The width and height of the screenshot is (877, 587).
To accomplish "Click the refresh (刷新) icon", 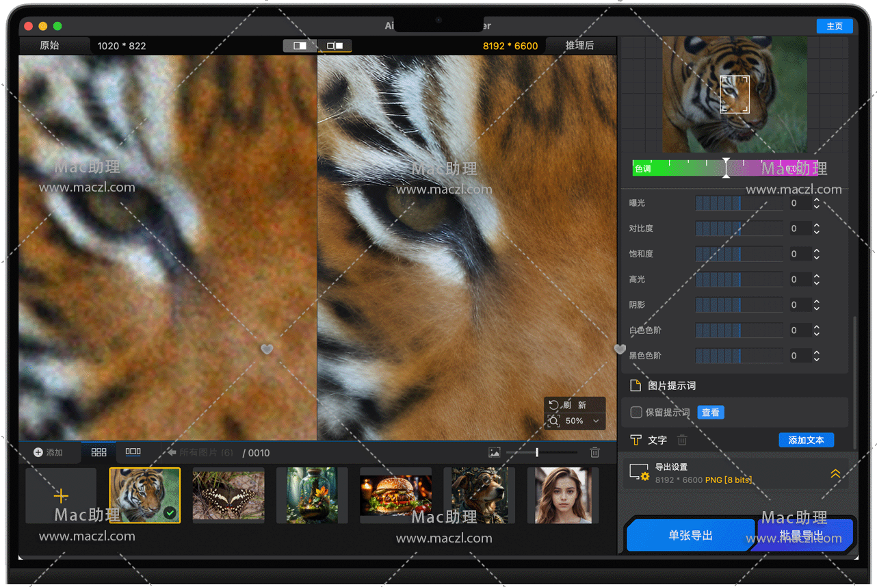I will coord(554,405).
